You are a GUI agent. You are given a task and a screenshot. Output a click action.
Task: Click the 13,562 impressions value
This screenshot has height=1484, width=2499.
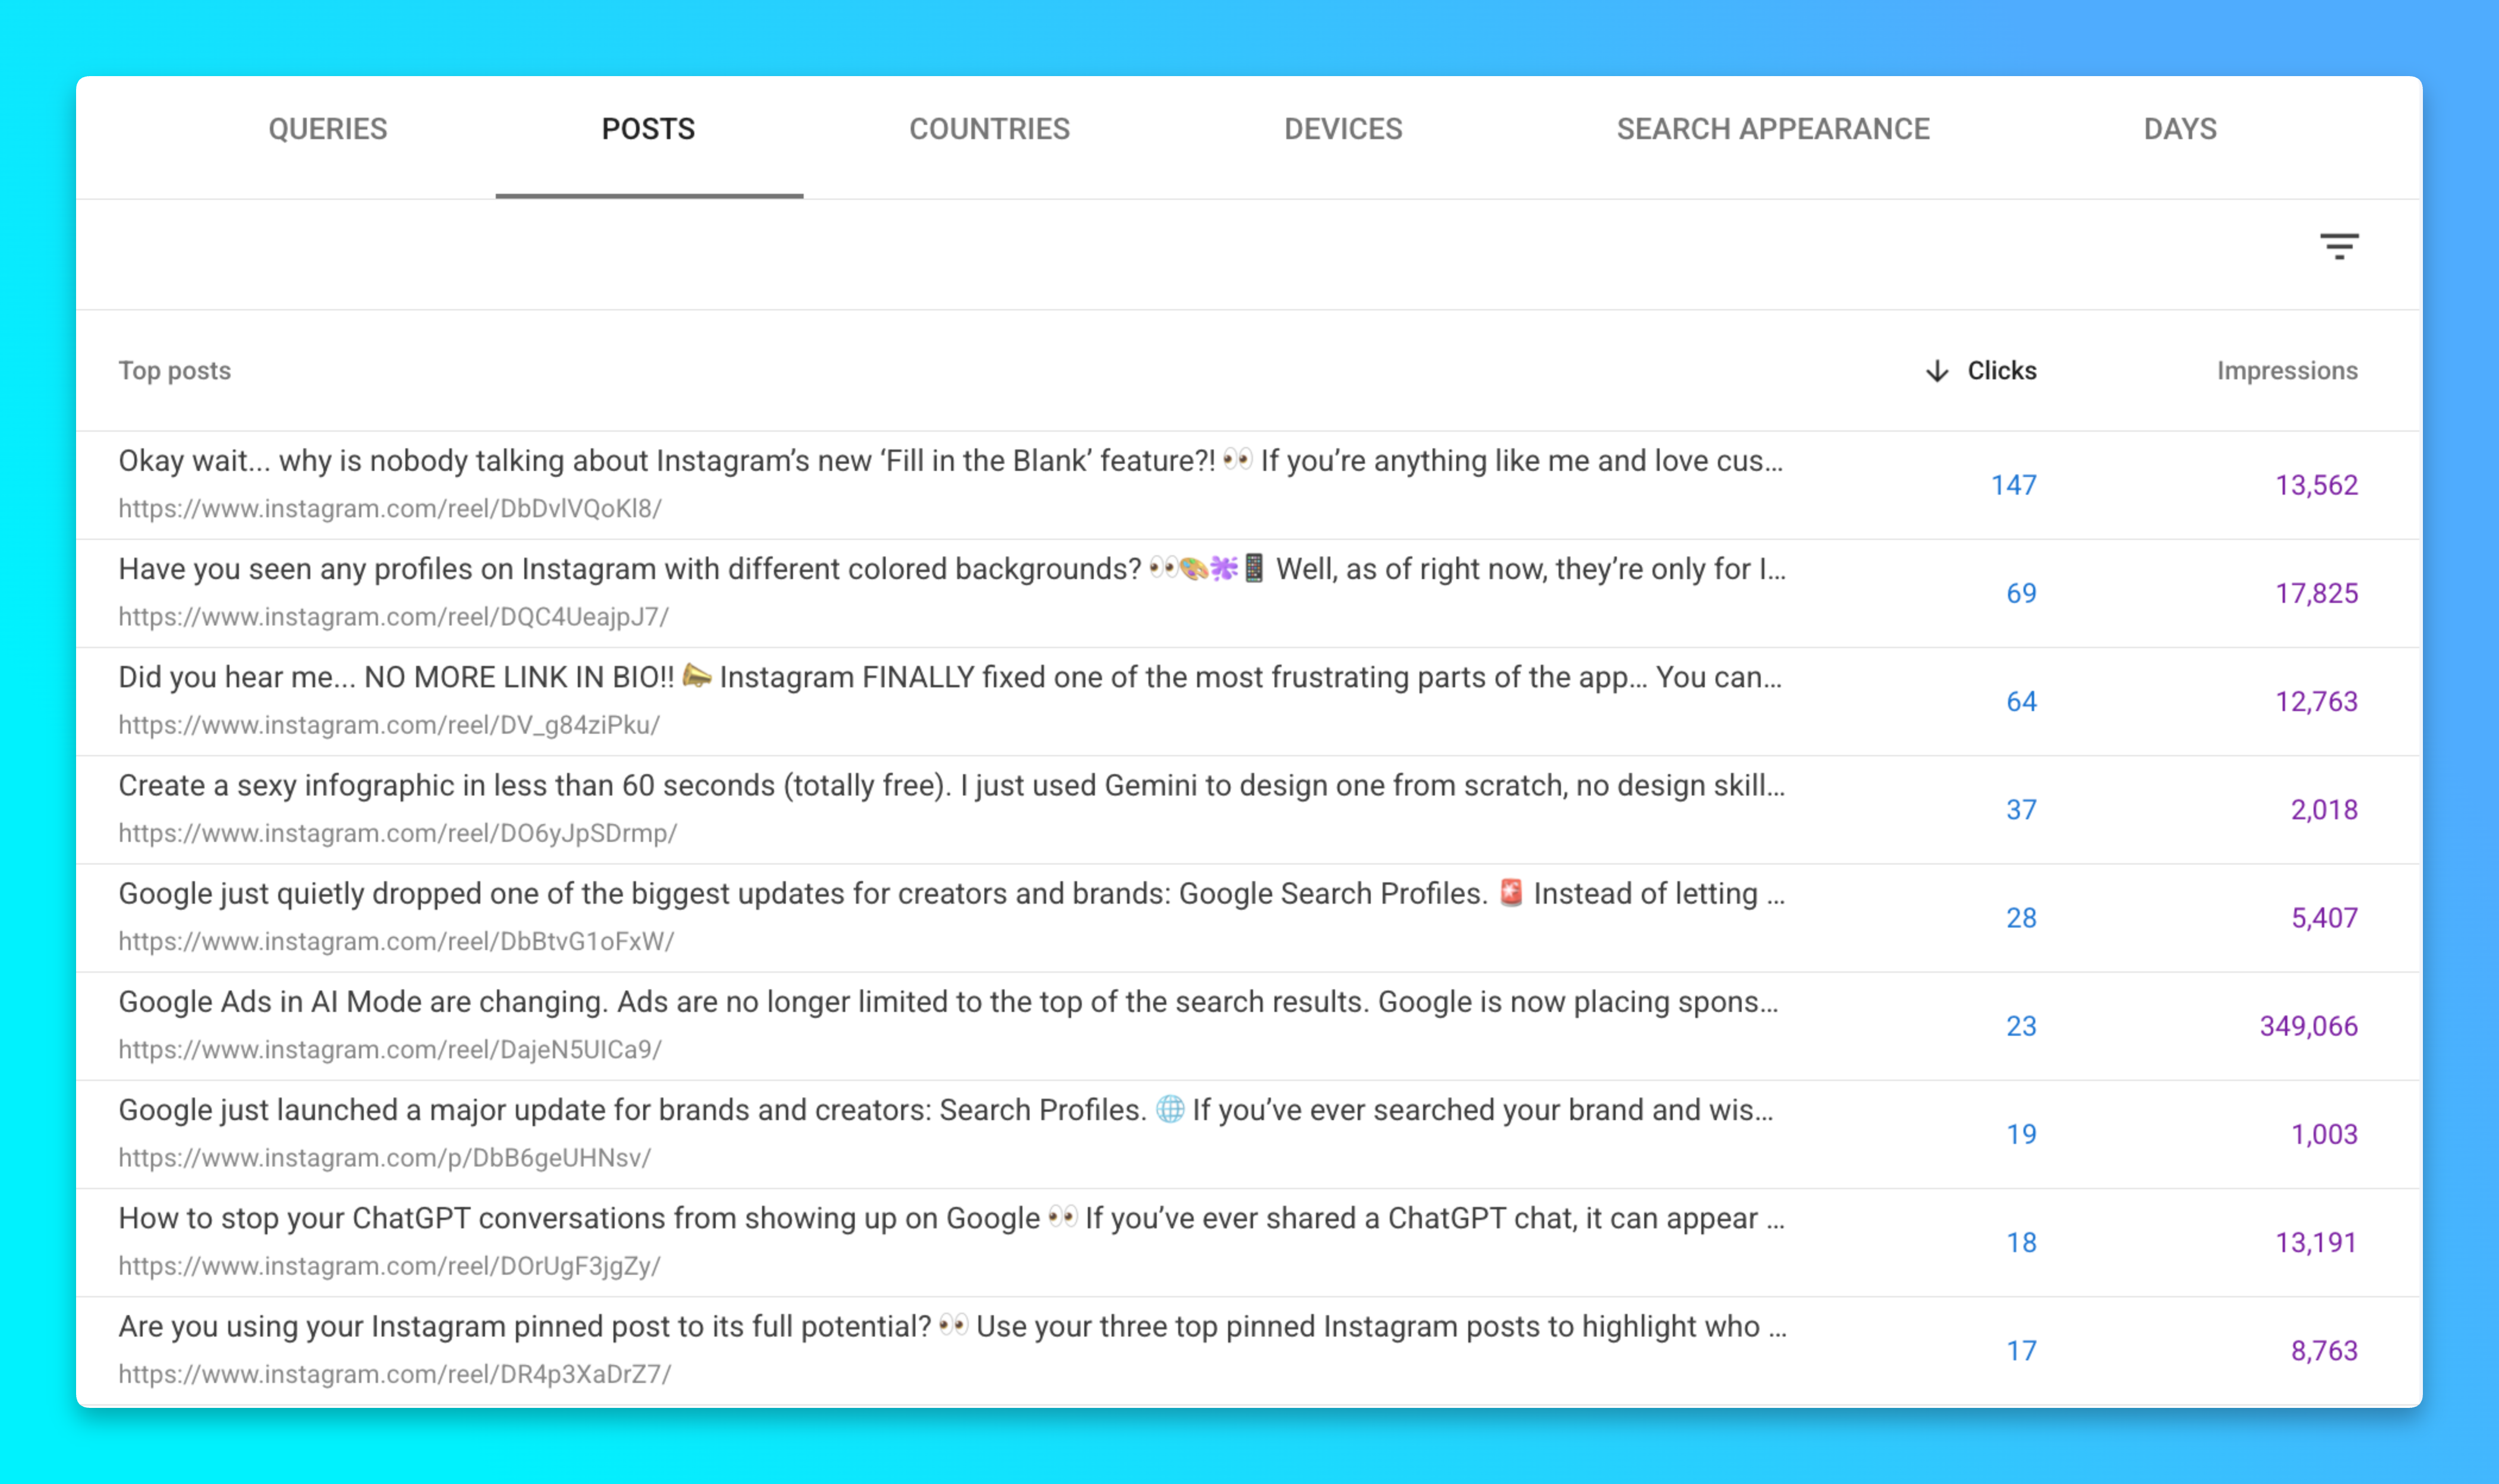tap(2316, 485)
